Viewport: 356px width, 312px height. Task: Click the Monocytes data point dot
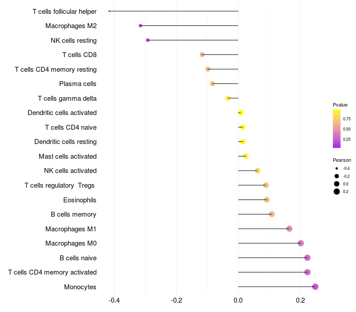pos(315,287)
